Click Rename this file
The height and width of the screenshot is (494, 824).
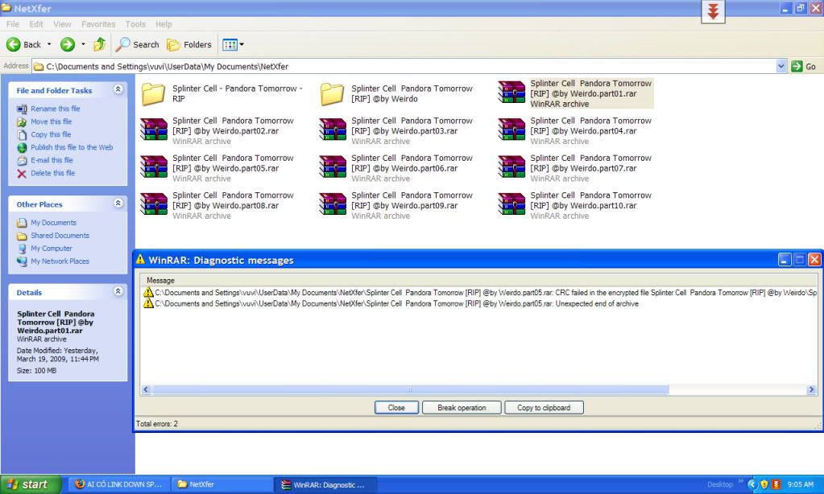pos(56,109)
